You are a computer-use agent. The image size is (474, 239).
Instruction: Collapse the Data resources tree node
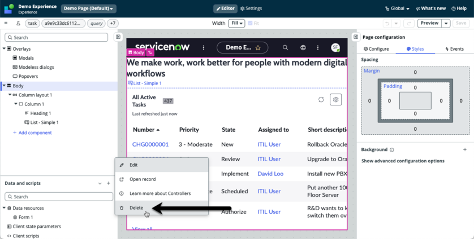click(4, 207)
